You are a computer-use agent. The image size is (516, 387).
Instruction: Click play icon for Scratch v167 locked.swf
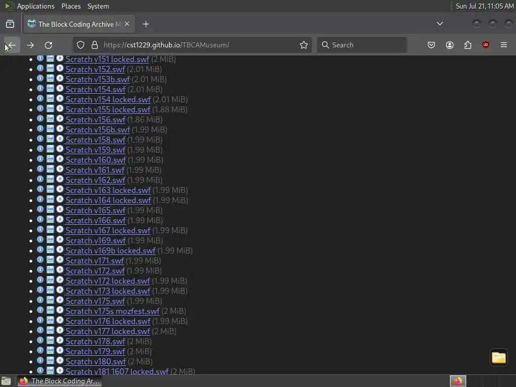(60, 230)
